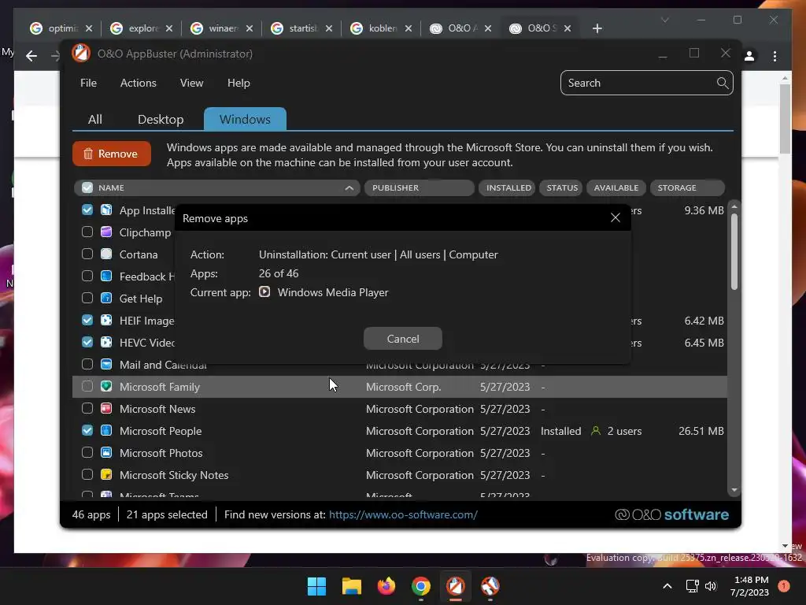Sort by the NAME column arrow

tap(349, 187)
